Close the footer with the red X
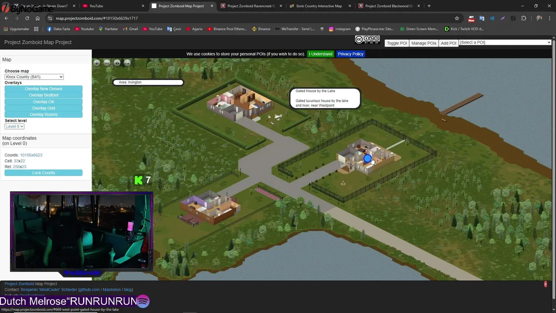The image size is (556, 313). [545, 284]
